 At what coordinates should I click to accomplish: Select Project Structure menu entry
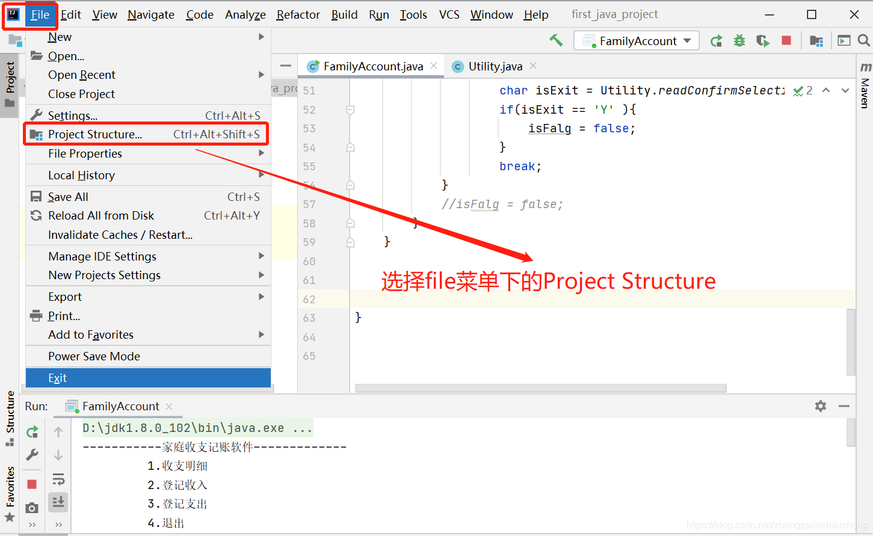pos(148,134)
